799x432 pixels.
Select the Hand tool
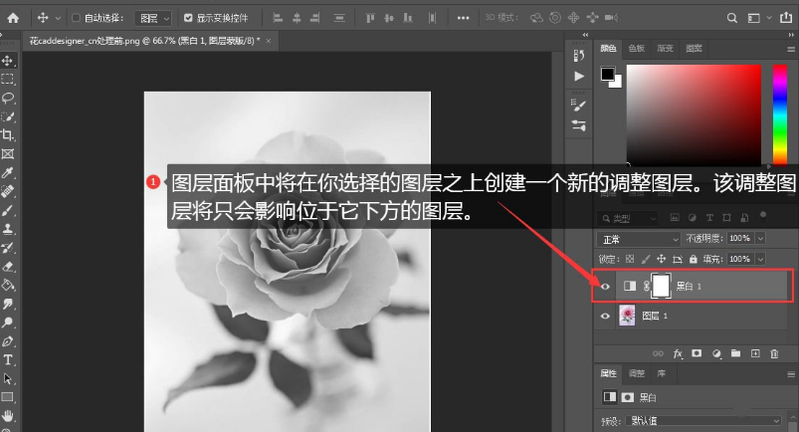click(8, 415)
